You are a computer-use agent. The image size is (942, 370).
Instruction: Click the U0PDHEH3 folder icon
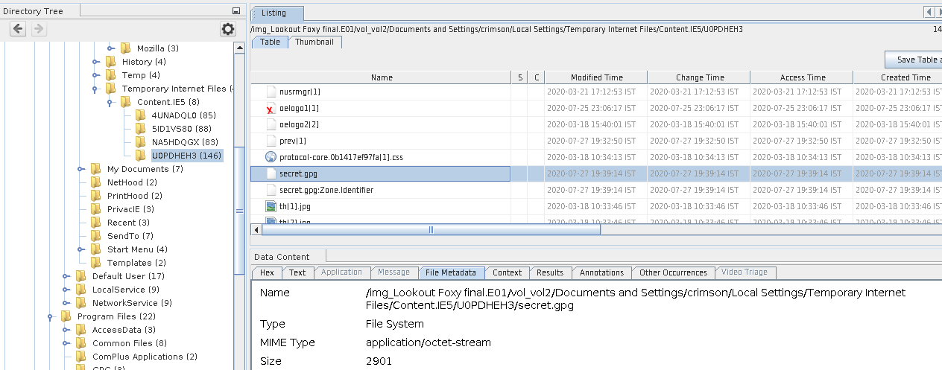[x=140, y=156]
